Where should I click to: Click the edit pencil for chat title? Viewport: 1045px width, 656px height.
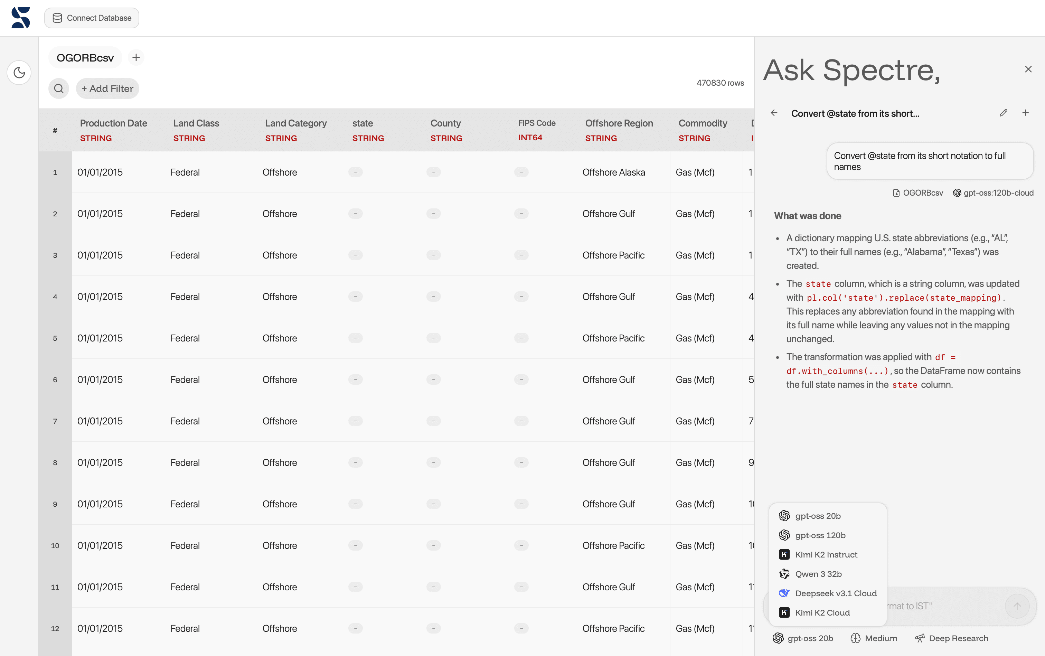(1003, 113)
